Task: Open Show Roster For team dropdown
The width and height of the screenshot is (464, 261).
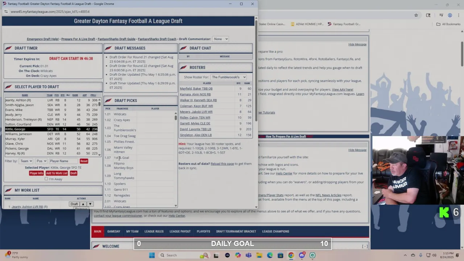Action: pyautogui.click(x=229, y=77)
